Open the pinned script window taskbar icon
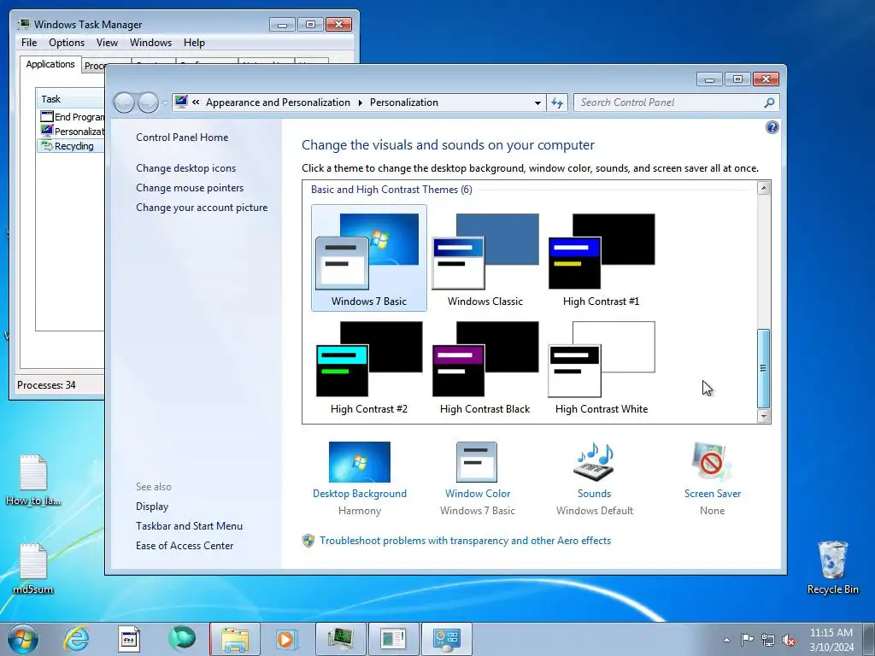 pyautogui.click(x=129, y=639)
